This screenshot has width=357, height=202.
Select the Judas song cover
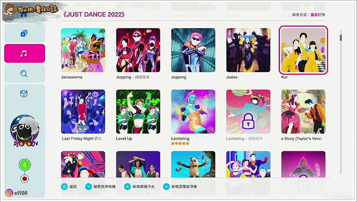[248, 50]
